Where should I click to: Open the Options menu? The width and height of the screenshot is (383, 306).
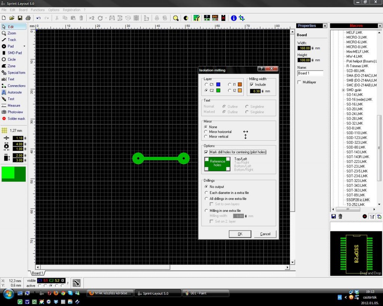point(54,10)
